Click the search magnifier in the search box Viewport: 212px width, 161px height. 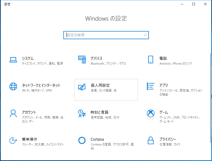[x=145, y=35]
